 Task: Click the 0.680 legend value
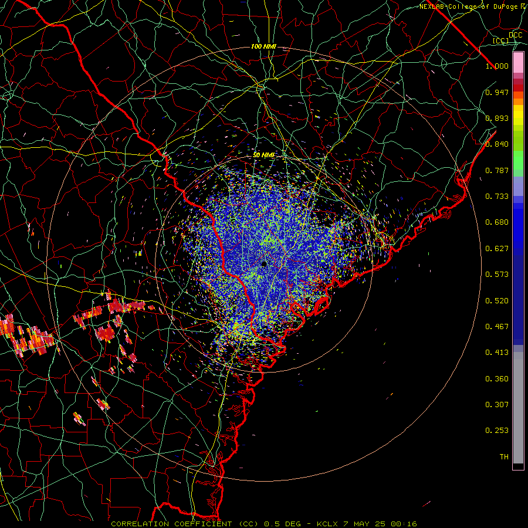[x=497, y=222]
